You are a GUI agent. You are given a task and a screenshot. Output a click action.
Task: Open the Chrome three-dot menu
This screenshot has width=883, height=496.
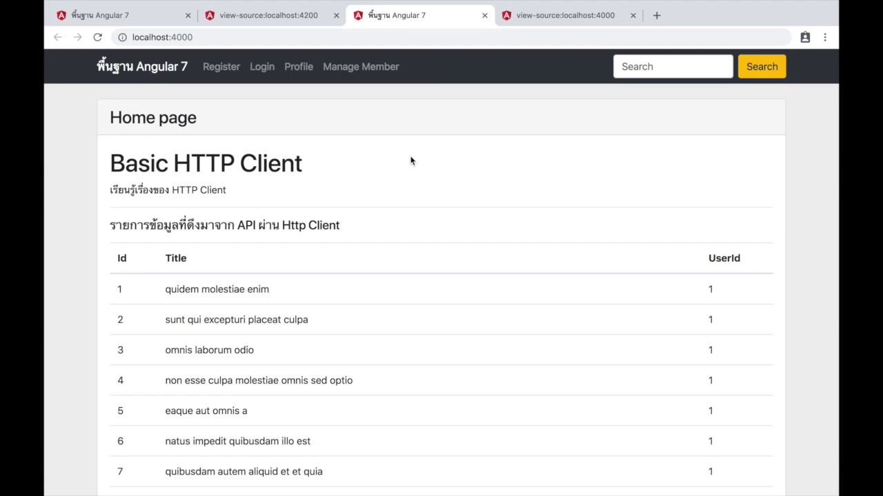(825, 37)
